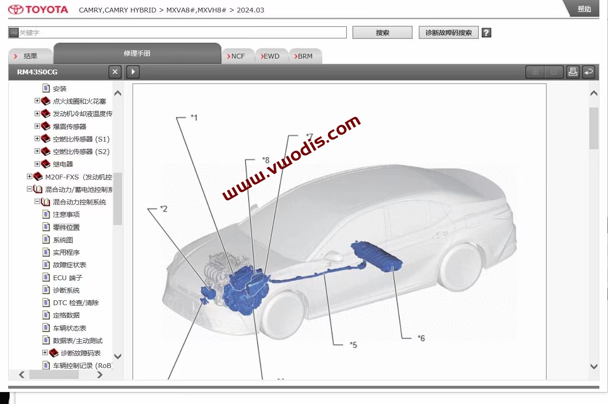Click the print icon in the toolbar
This screenshot has height=404, width=608.
pos(573,71)
